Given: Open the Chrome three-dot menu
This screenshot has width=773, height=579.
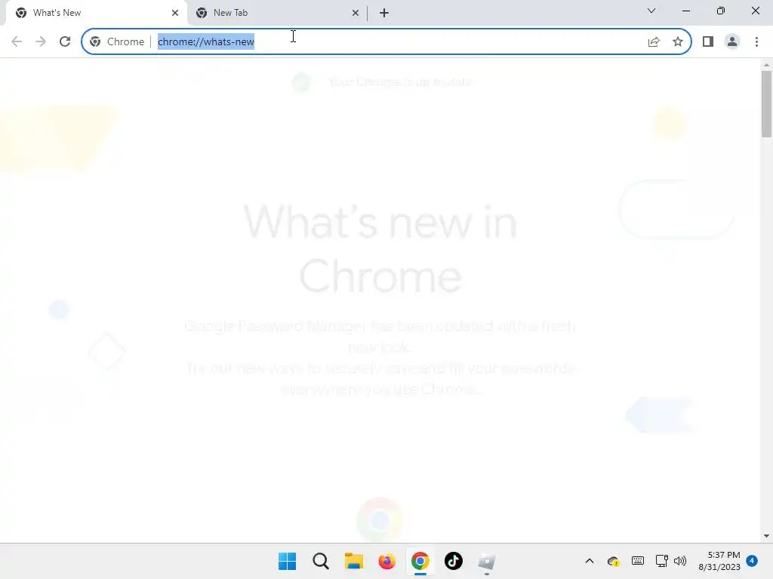Looking at the screenshot, I should (756, 42).
